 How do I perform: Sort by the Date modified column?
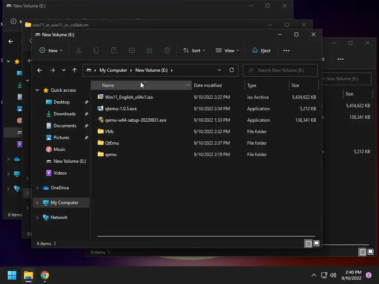(x=208, y=85)
